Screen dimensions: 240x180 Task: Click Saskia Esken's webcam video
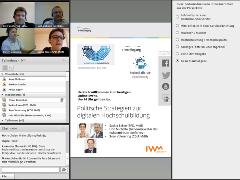point(52,41)
